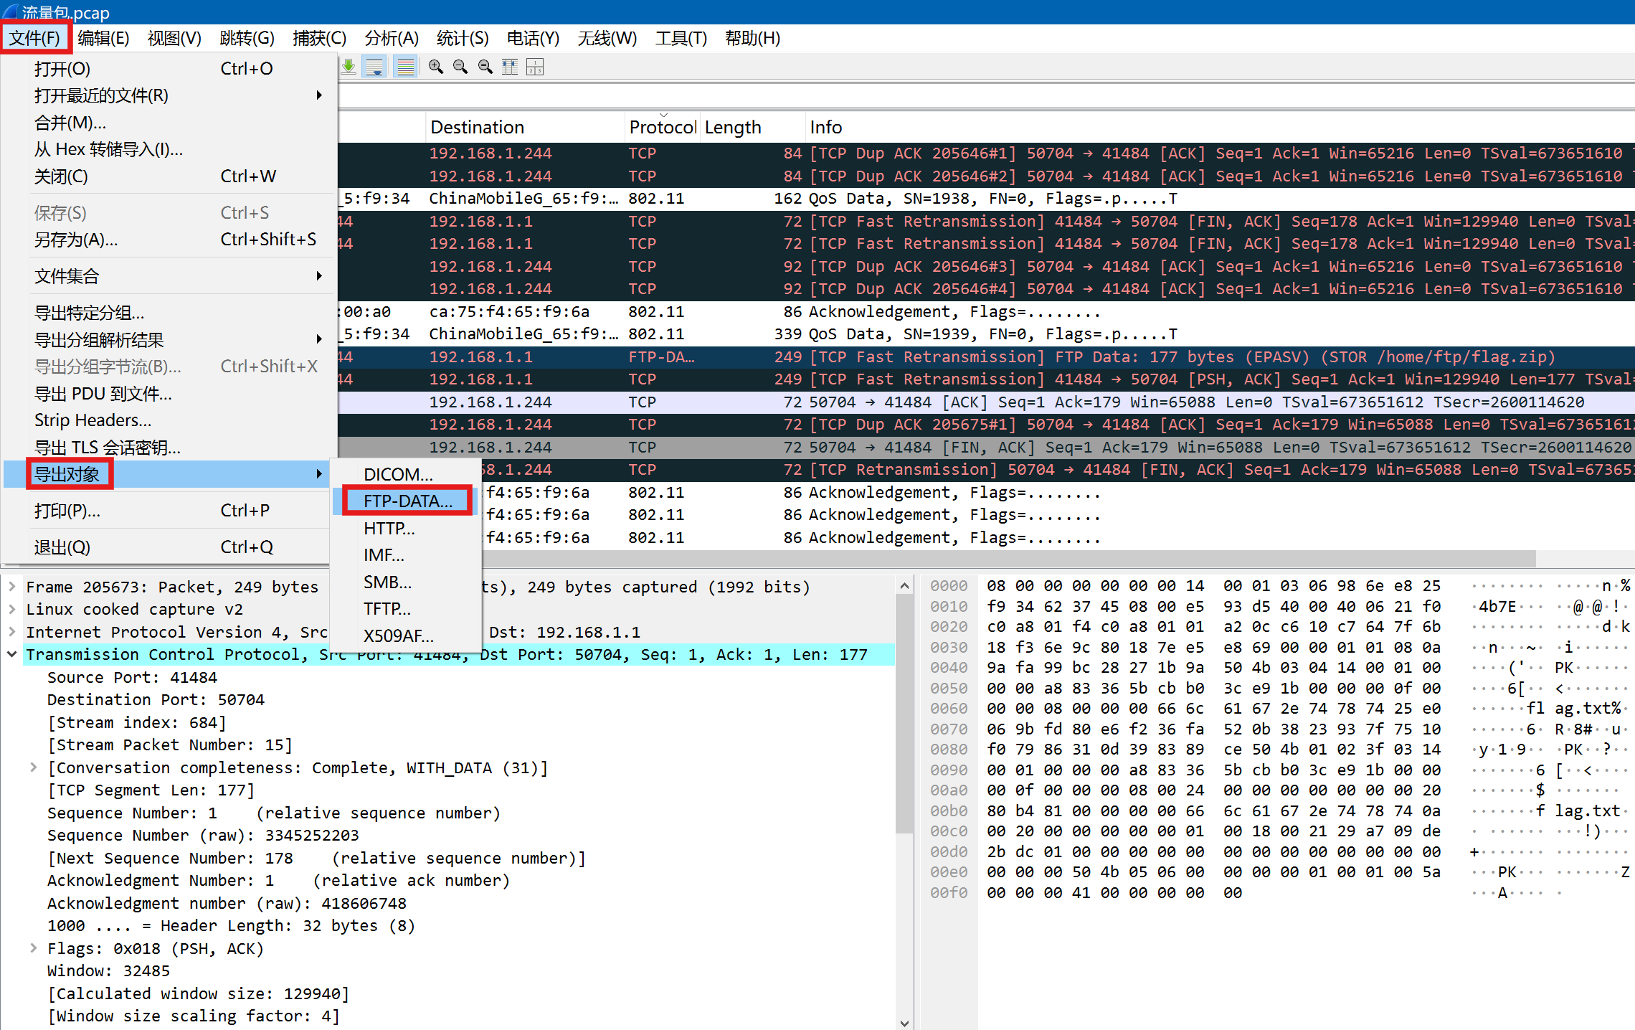Image resolution: width=1635 pixels, height=1030 pixels.
Task: Click the go to last packet icon
Action: (349, 67)
